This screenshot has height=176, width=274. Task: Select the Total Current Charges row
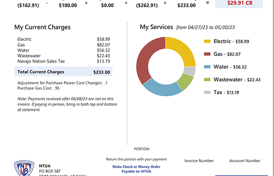pyautogui.click(x=63, y=72)
